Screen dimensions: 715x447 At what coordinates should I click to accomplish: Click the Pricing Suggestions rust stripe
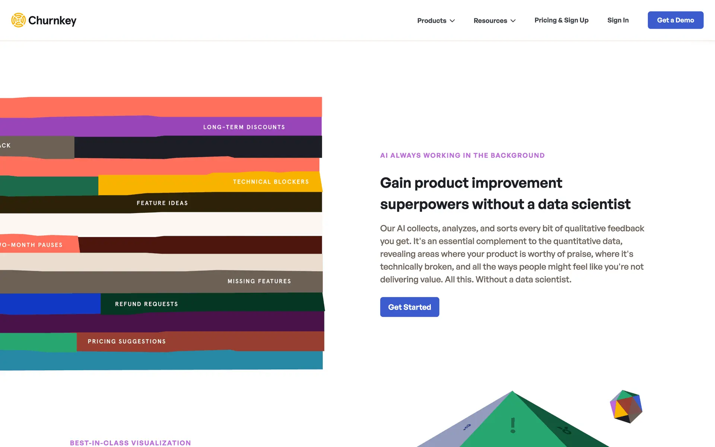point(127,341)
